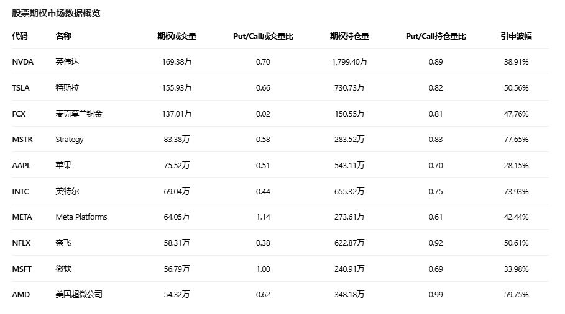Click the 期权持仓量 column header
This screenshot has height=314, width=565.
[349, 36]
